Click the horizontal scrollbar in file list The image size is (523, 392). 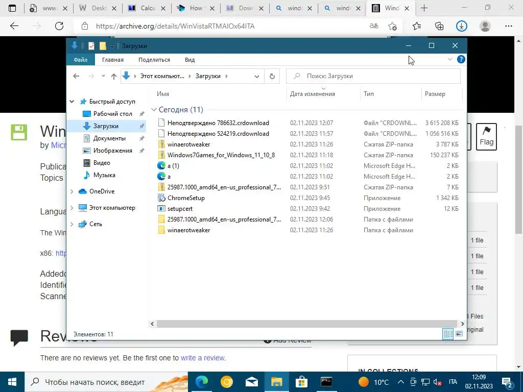tap(306, 324)
